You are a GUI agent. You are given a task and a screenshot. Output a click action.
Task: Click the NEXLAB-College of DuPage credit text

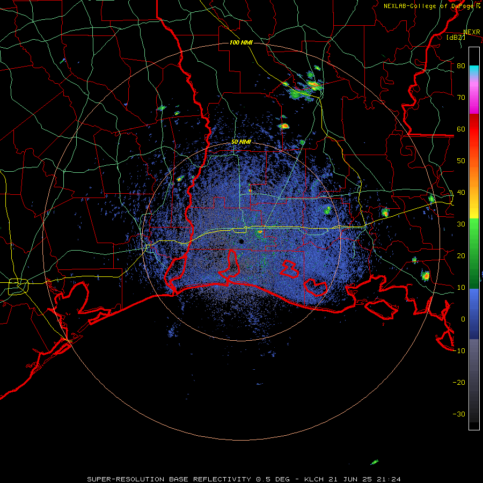[431, 6]
